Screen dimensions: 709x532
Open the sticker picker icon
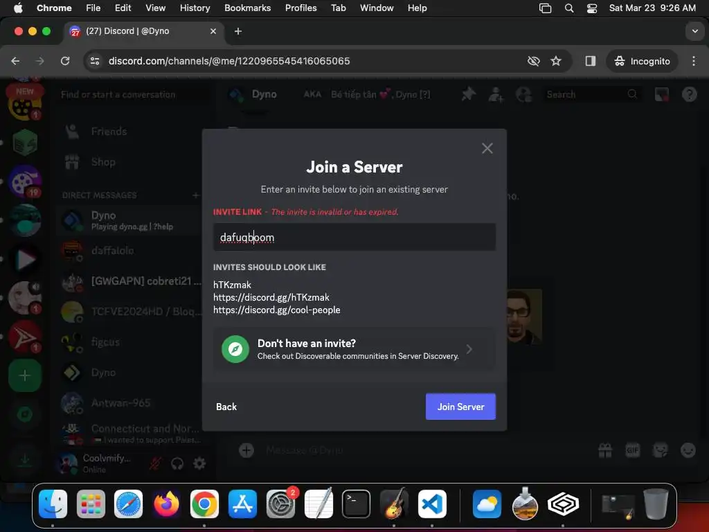pyautogui.click(x=660, y=450)
